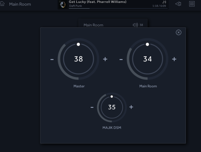Decrease MAJIK DSM volume with minus
The image size is (201, 152).
pos(92,107)
